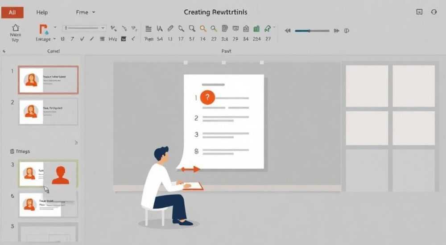This screenshot has height=245, width=446.
Task: Select the paperclip icon labeled 11
Action: [x=170, y=29]
